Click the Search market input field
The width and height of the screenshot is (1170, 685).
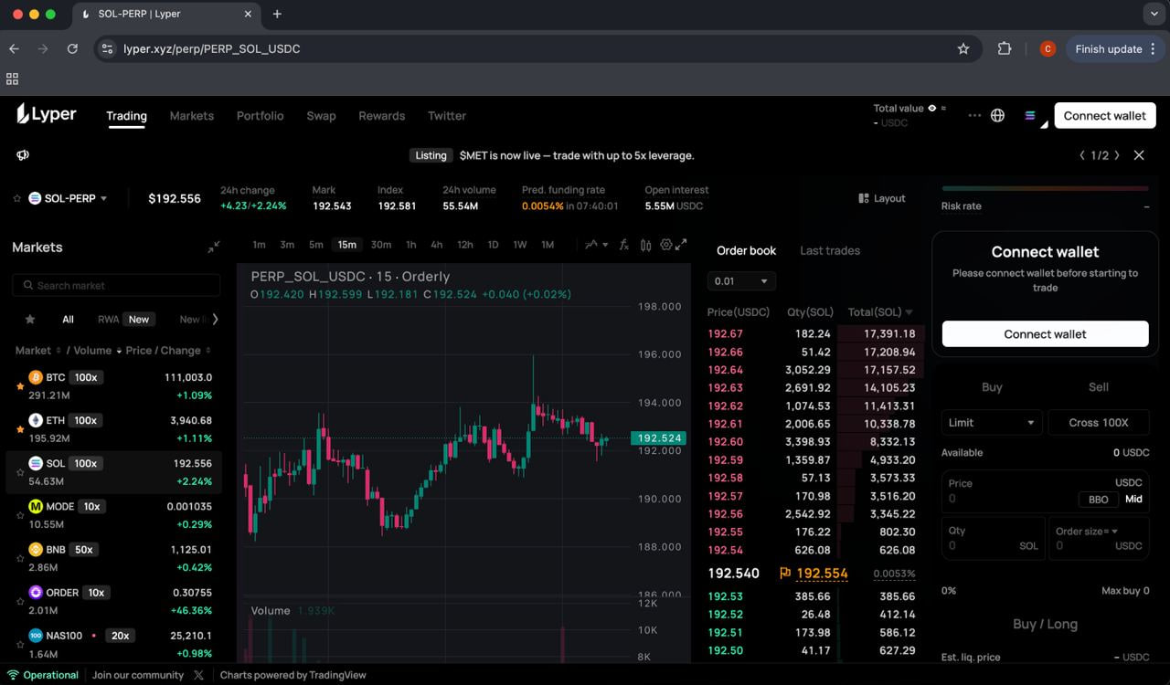(116, 285)
